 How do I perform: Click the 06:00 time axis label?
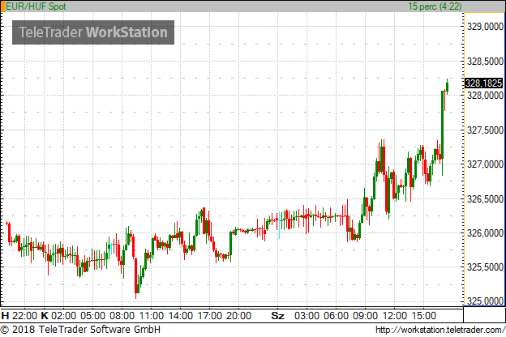tap(336, 315)
